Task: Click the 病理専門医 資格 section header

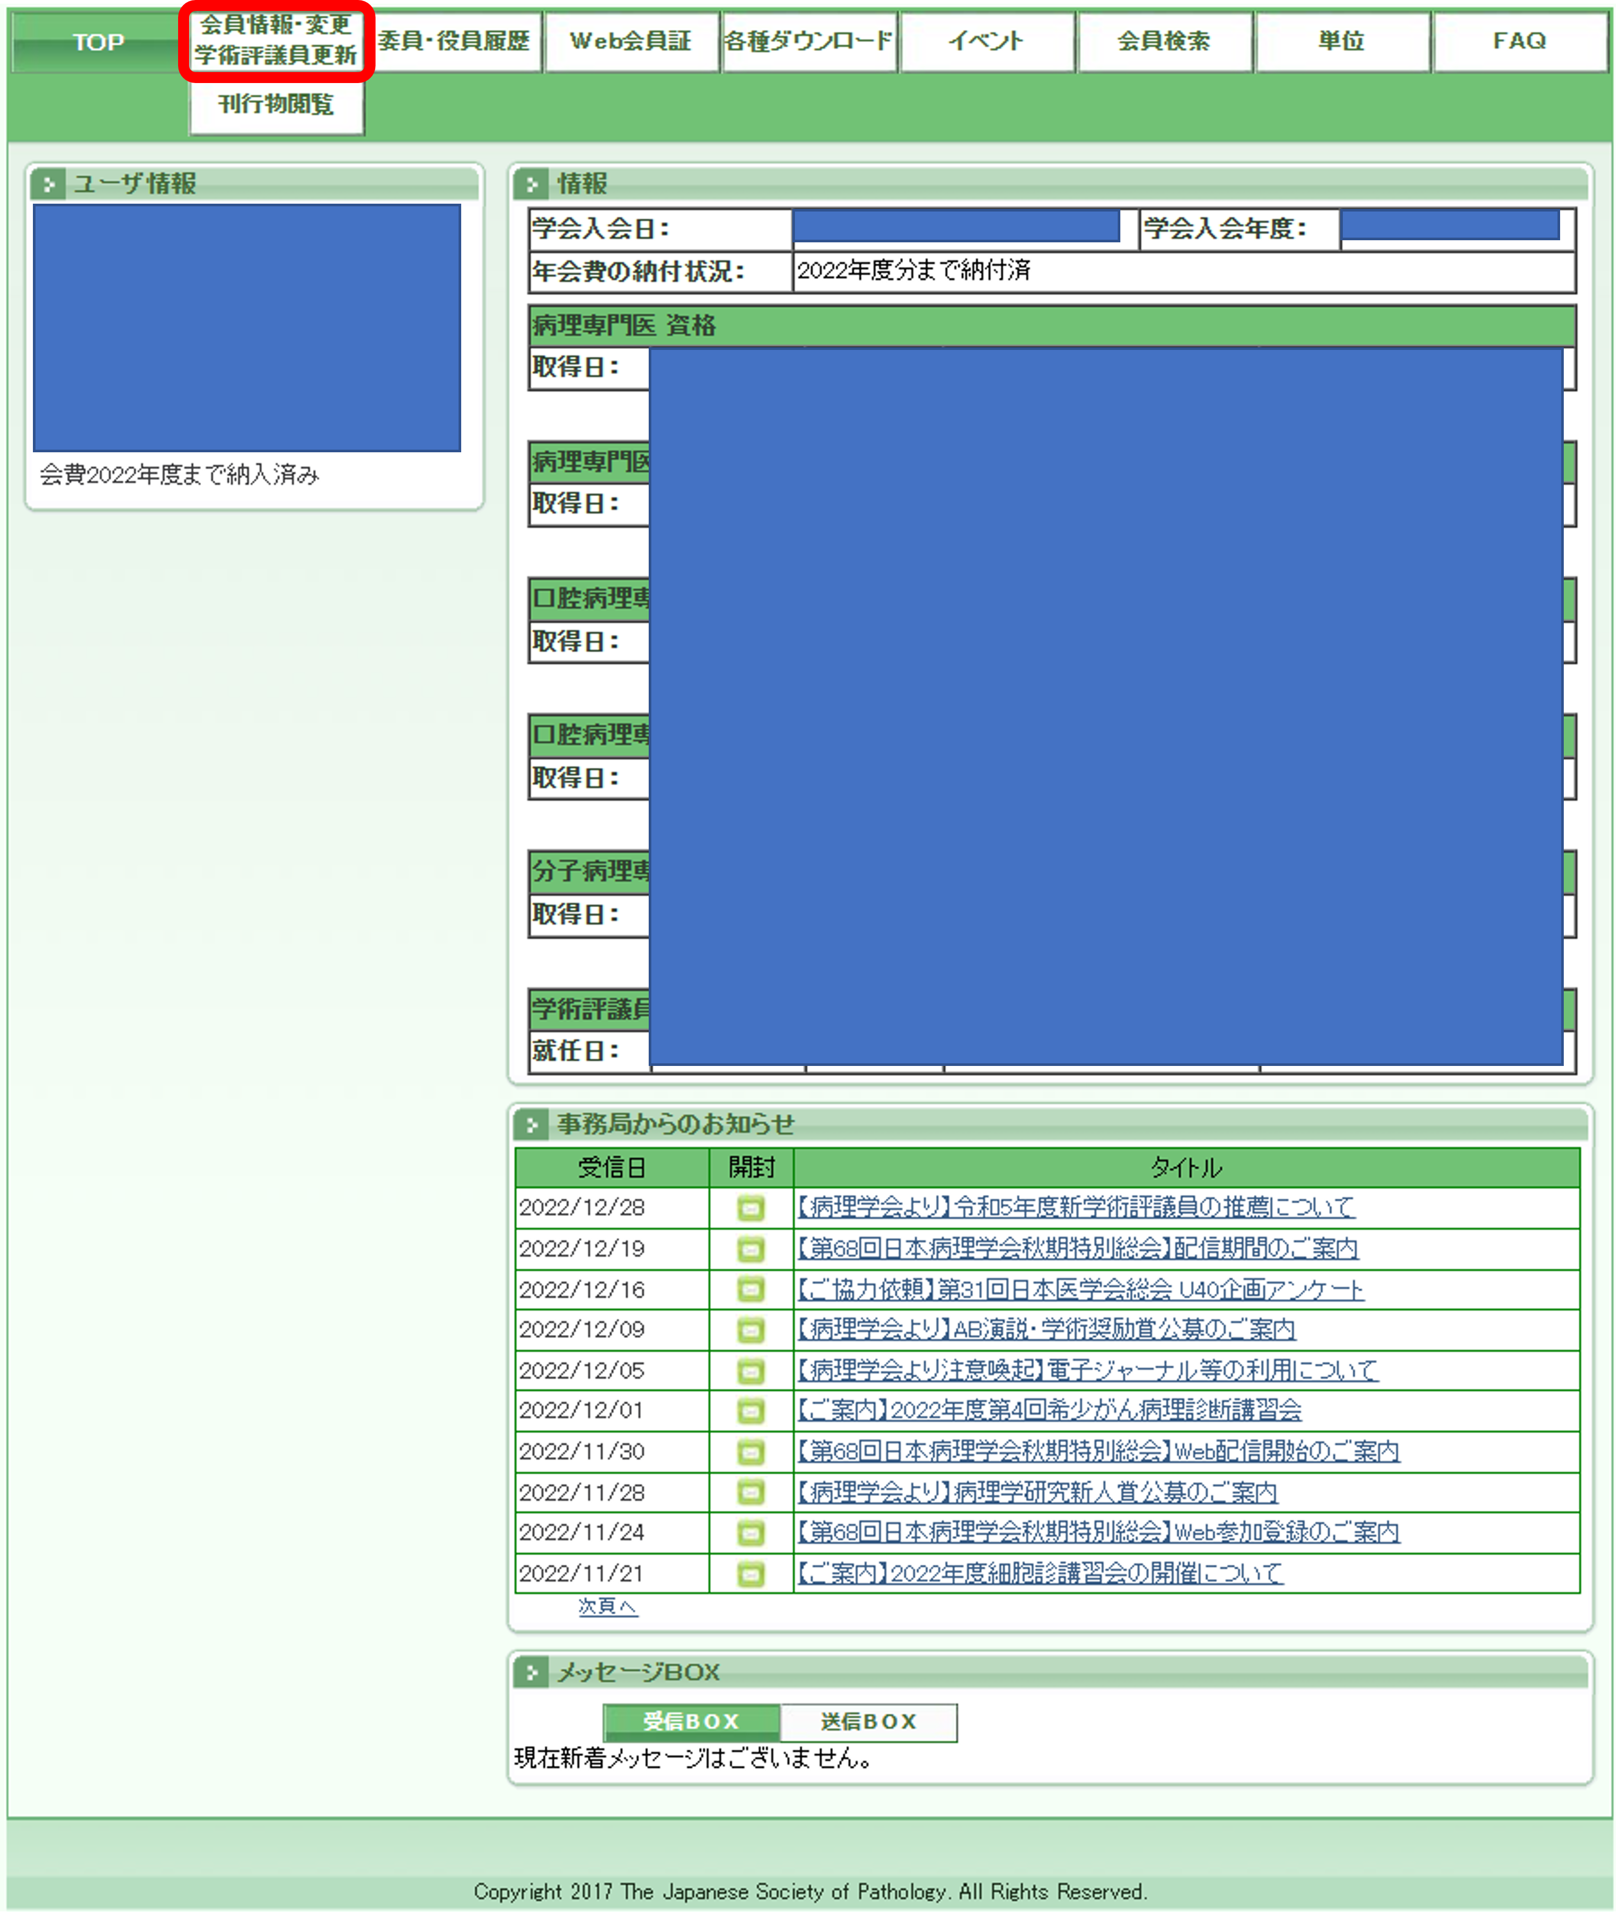Action: [1052, 326]
